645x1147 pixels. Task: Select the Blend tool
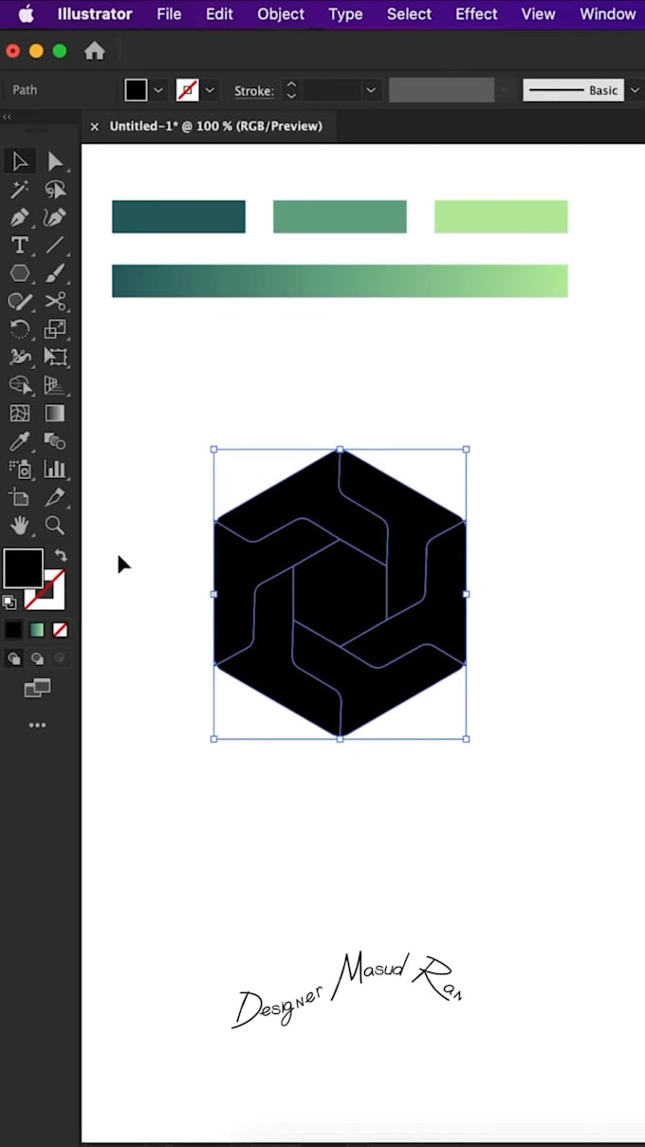coord(55,441)
